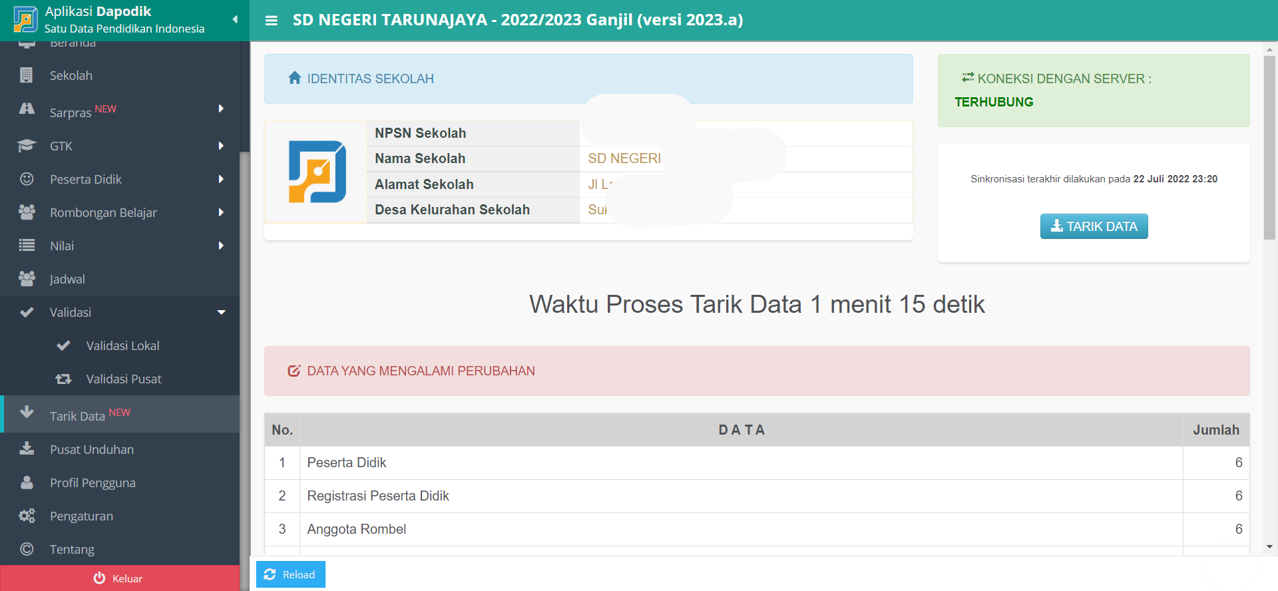The image size is (1278, 591).
Task: Click the Sarpras road icon
Action: point(27,108)
